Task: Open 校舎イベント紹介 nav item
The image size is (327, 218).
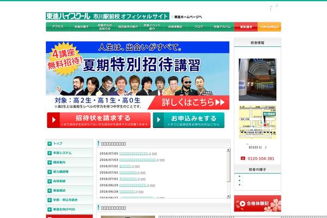Action: click(152, 27)
